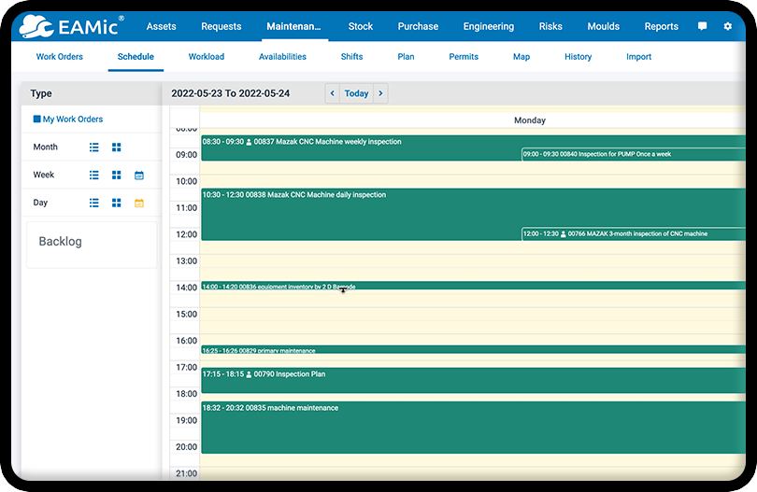Toggle the My Work Orders checkbox
The width and height of the screenshot is (757, 492).
coord(37,119)
